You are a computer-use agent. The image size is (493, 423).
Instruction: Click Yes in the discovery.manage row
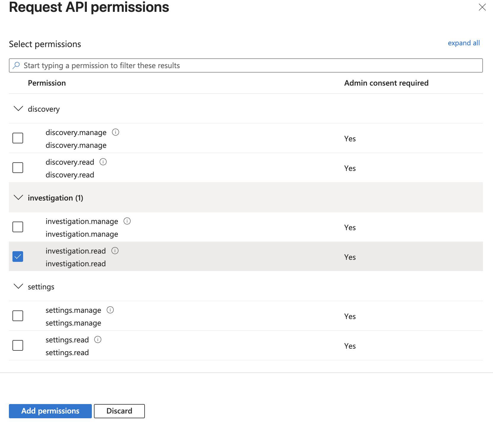click(350, 139)
